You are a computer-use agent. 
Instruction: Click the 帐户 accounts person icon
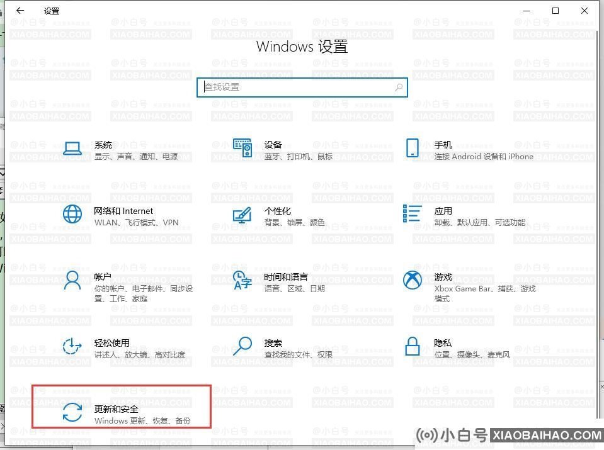point(72,280)
